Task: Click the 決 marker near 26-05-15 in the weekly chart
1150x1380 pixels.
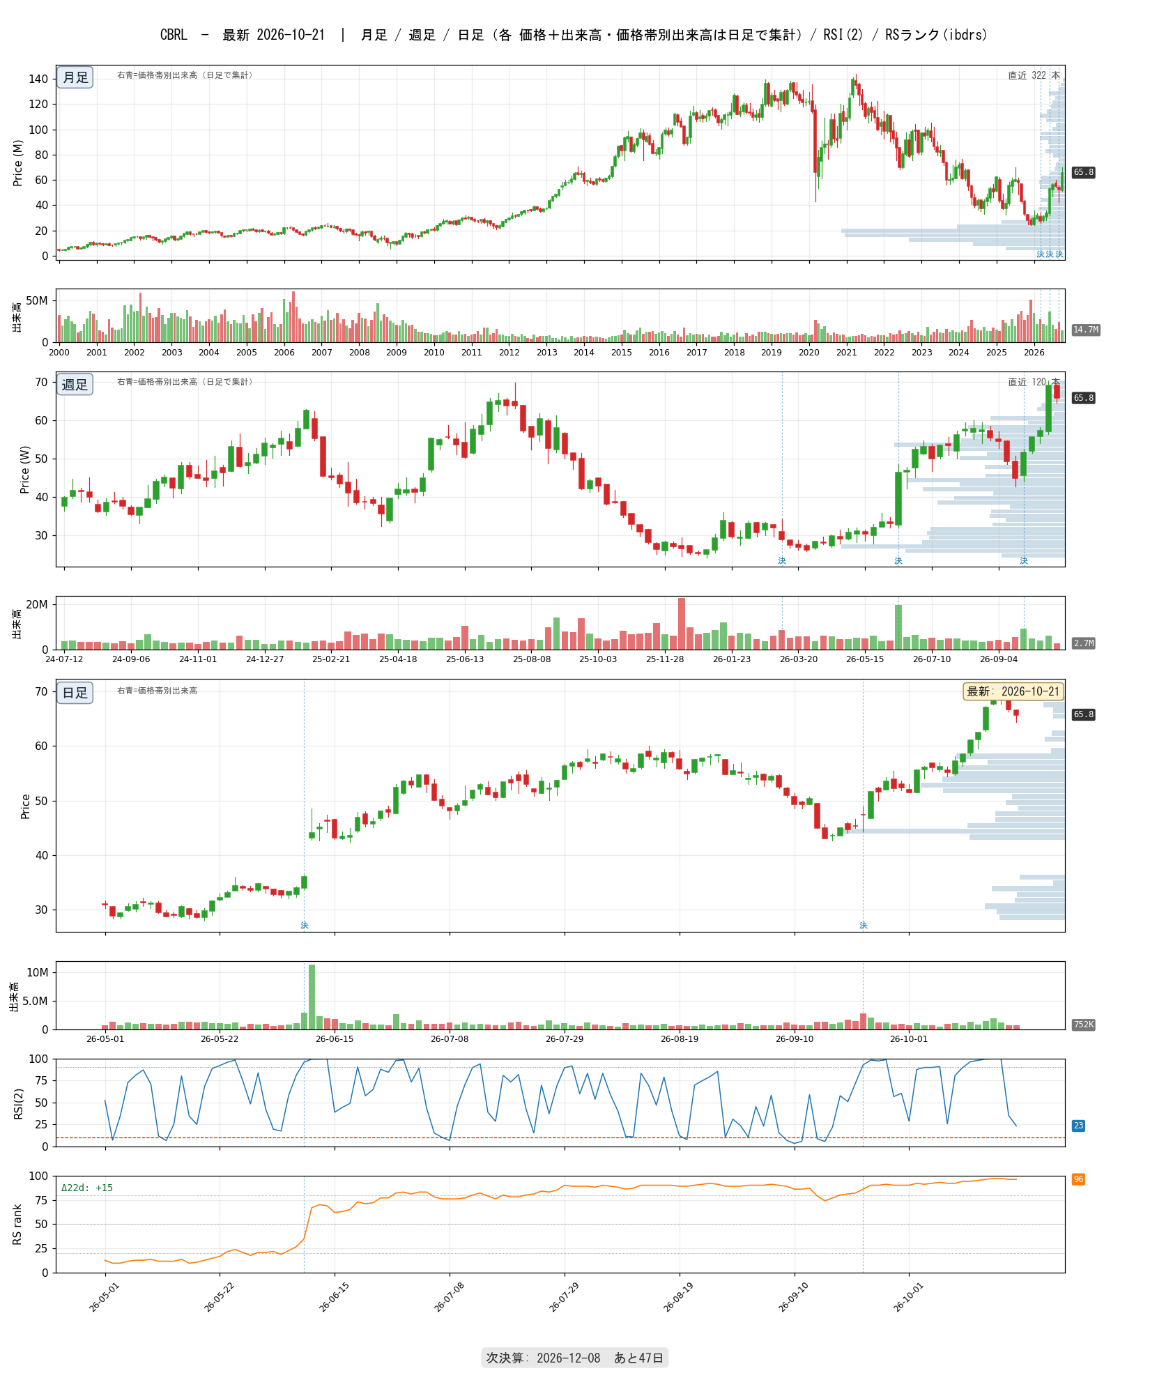Action: tap(898, 561)
